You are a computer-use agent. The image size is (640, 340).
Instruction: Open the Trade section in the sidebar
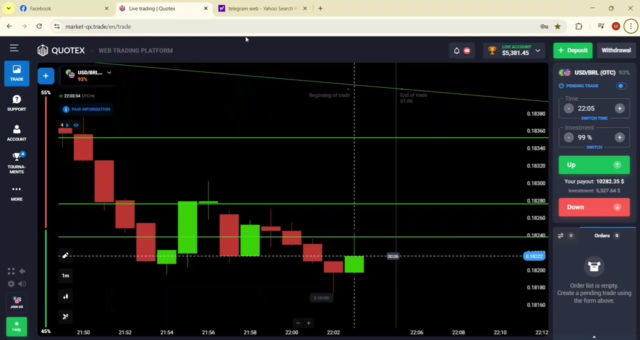click(x=16, y=73)
